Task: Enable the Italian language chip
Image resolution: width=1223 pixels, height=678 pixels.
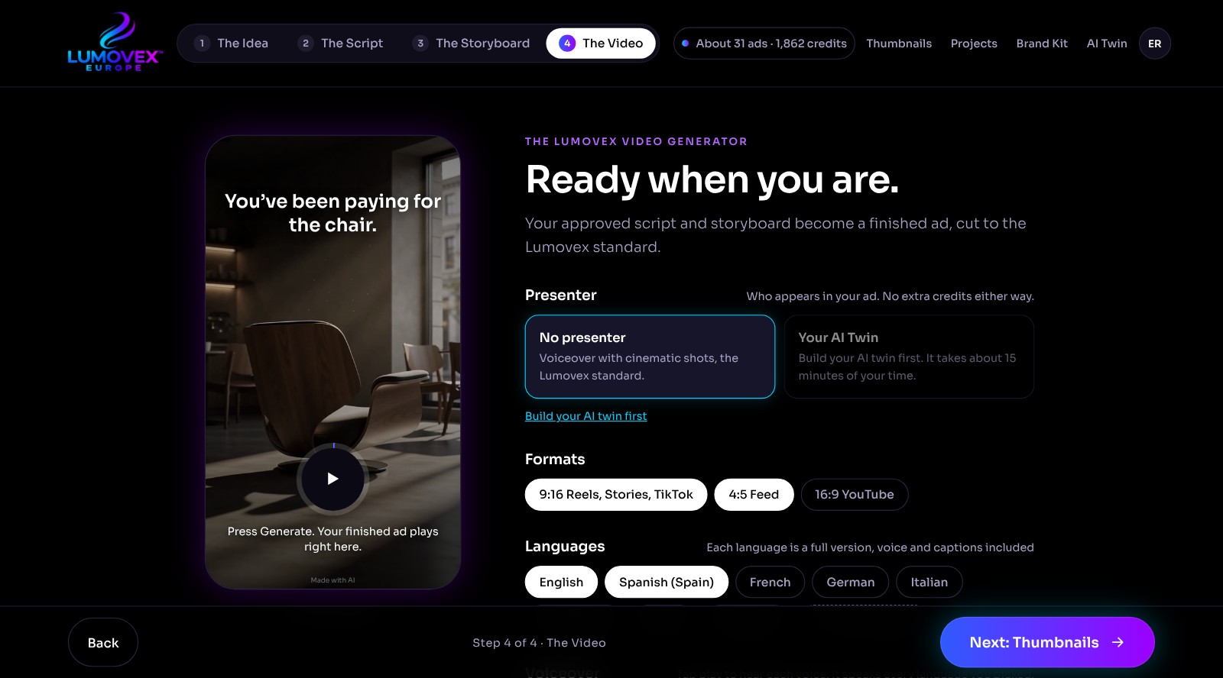Action: click(929, 582)
